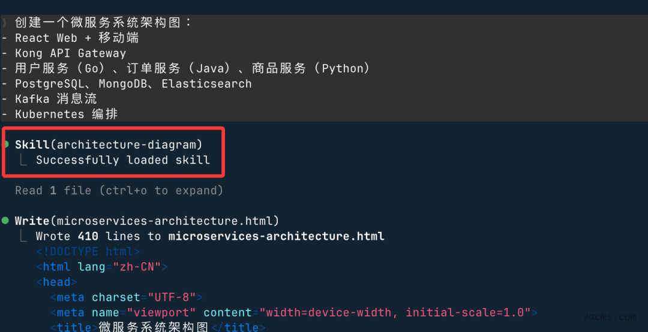Image resolution: width=648 pixels, height=332 pixels.
Task: Click the Skill(architecture-diagram) tool call
Action: (109, 144)
